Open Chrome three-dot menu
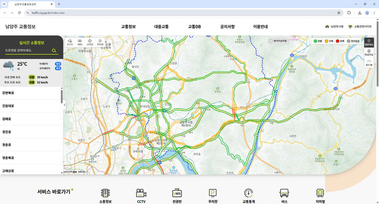Screen dimensions: 379x204 (x=374, y=13)
